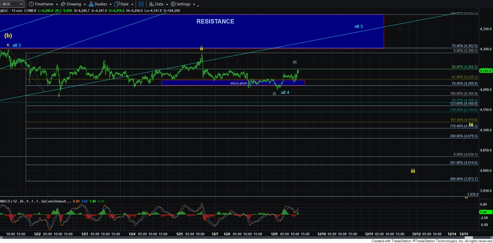493x243 pixels.
Task: Click the Data bar chart icon
Action: pos(151,4)
